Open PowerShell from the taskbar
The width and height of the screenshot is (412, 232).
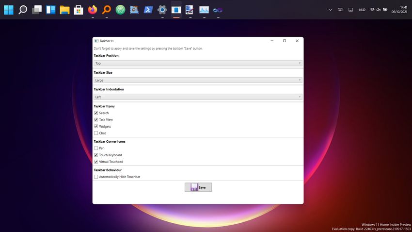point(148,10)
